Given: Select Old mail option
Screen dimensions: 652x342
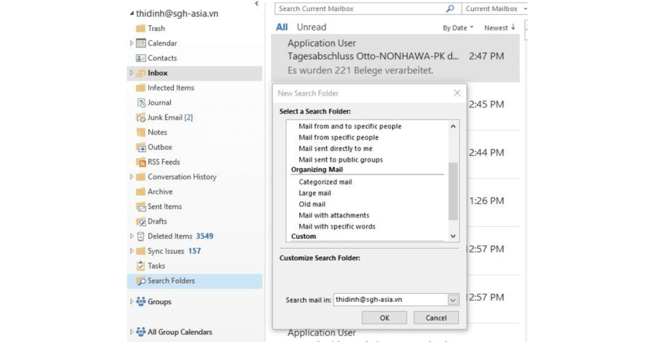Looking at the screenshot, I should tap(312, 204).
